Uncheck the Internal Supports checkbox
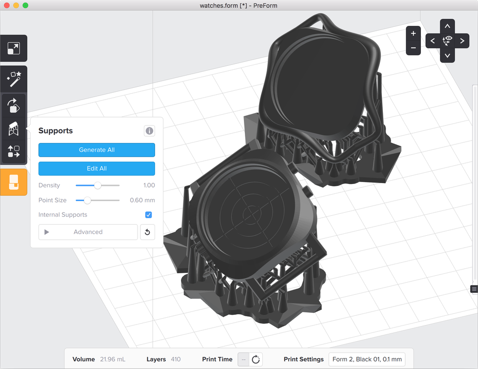 point(148,215)
